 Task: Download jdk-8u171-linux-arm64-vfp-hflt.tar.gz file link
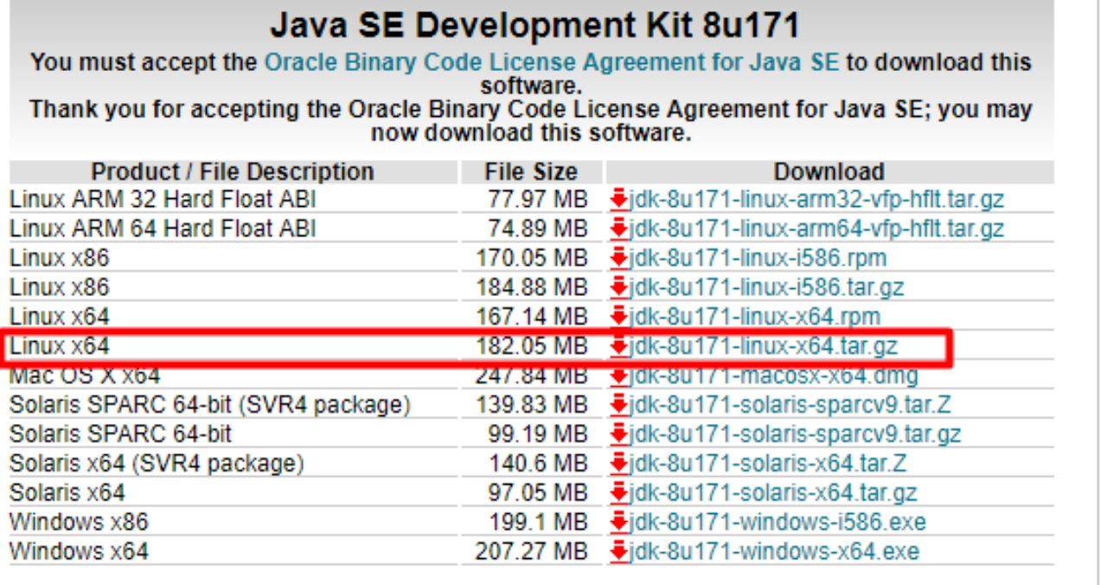coord(816,229)
